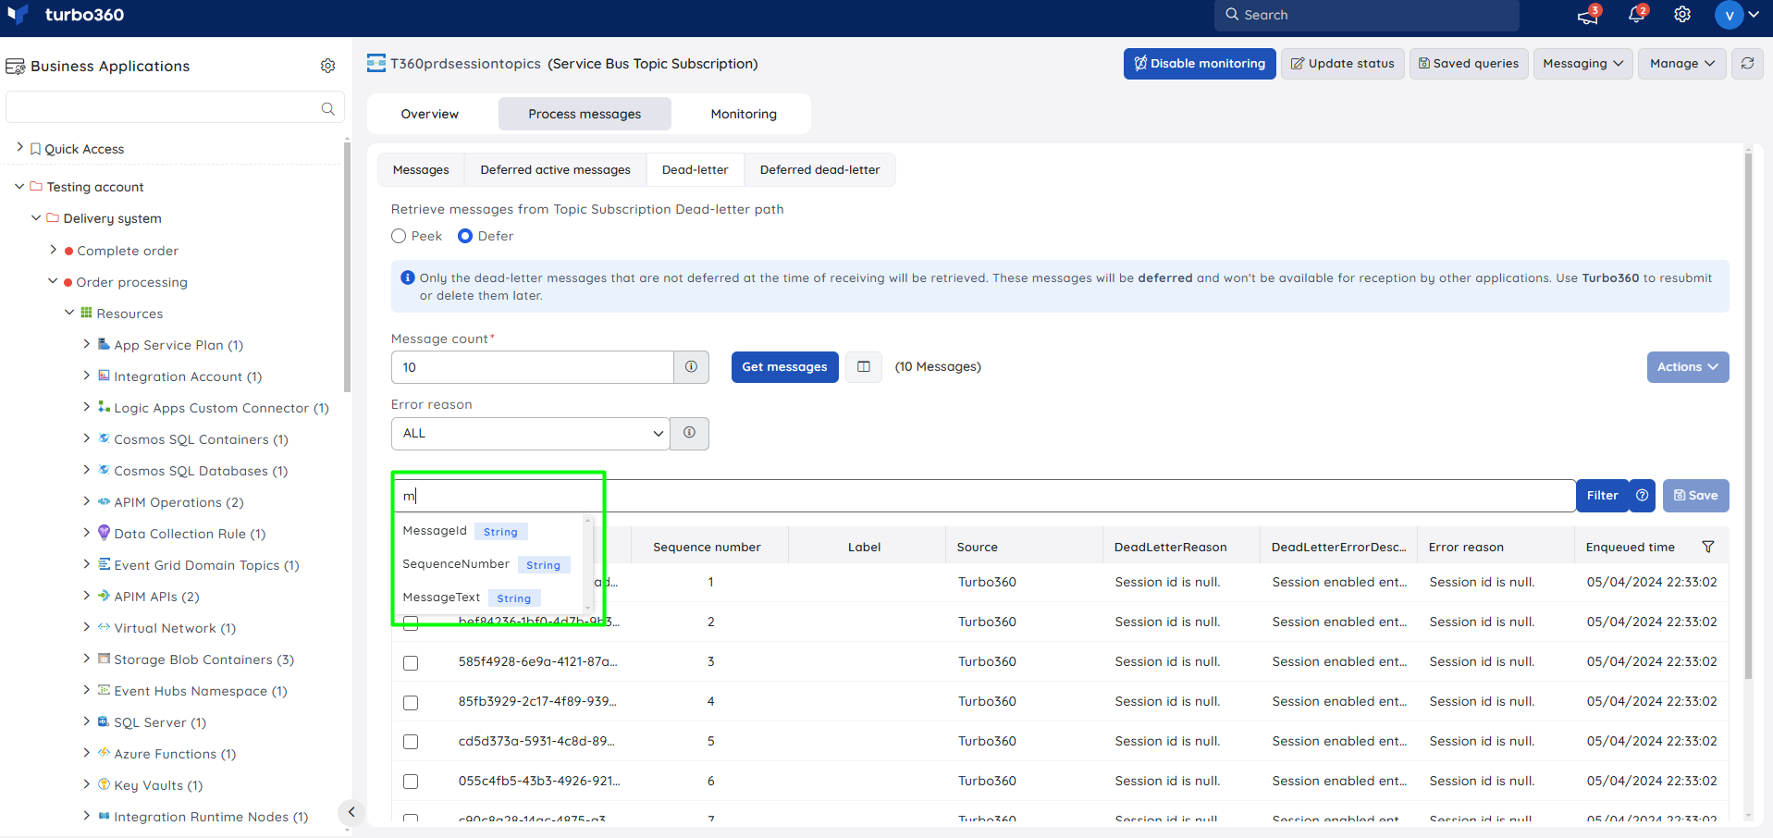Viewport: 1773px width, 838px height.
Task: Select the Peek radio button
Action: tap(399, 236)
